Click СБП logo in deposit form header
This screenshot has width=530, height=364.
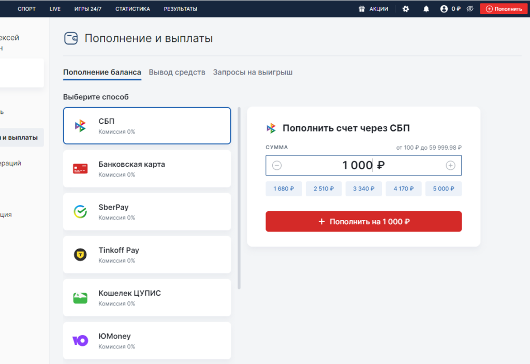click(271, 128)
